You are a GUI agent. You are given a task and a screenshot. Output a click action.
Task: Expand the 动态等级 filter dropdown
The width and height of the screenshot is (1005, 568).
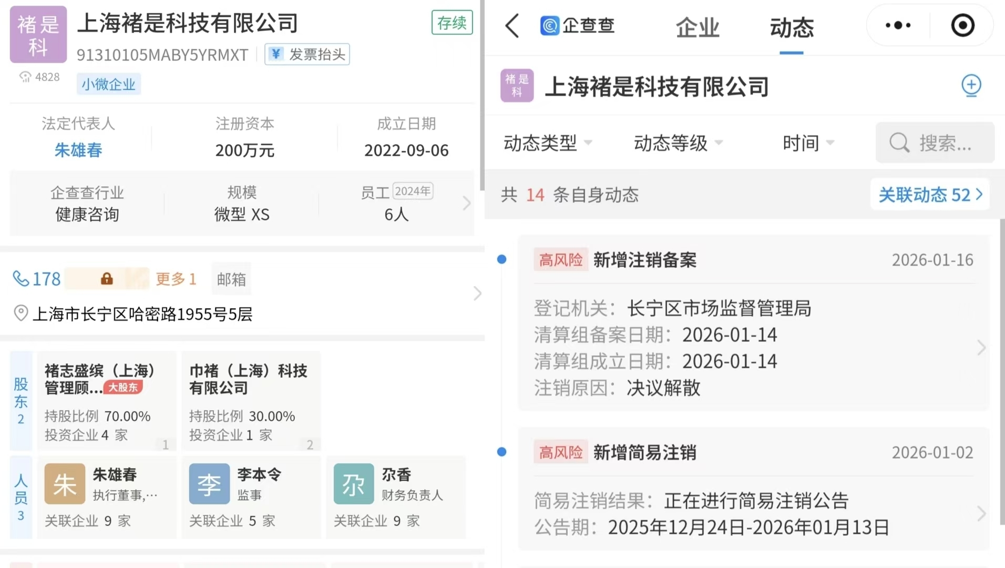pos(678,143)
